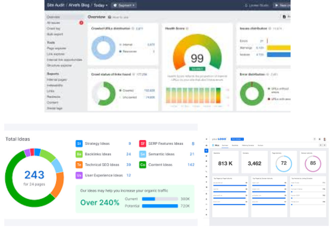Screen dimensions: 335x251
Task: Click the Site Audit breadcrumb
Action: pyautogui.click(x=56, y=5)
